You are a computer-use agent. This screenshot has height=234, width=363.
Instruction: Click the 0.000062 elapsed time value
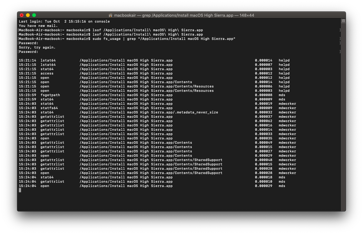(x=264, y=121)
